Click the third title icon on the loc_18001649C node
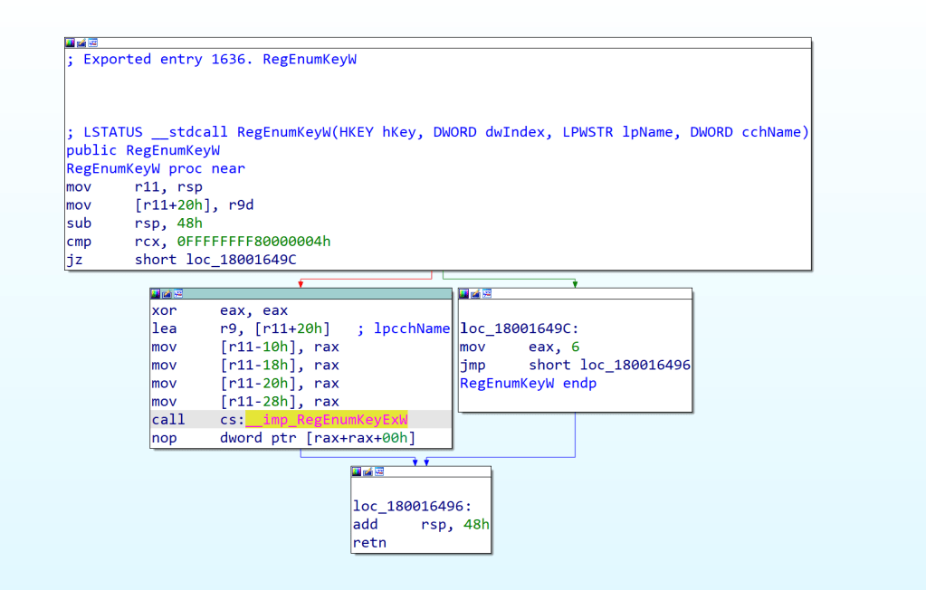Viewport: 926px width, 590px height. [486, 293]
